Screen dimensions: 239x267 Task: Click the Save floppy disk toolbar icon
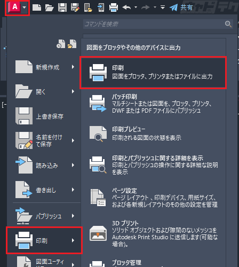coord(62,7)
